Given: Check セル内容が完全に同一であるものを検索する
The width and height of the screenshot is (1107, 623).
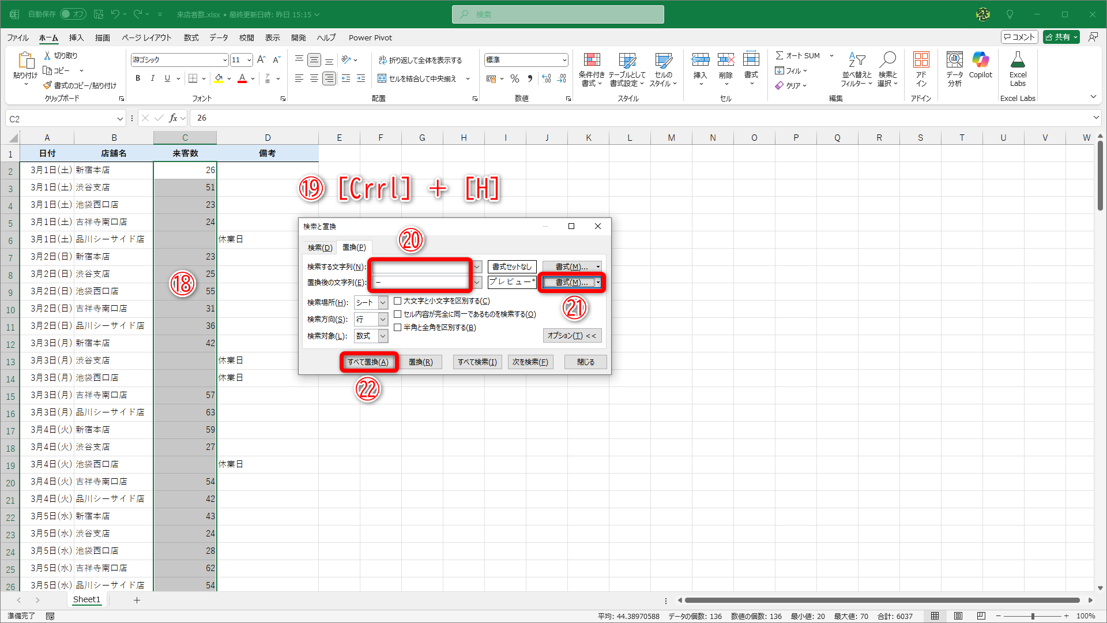Looking at the screenshot, I should (398, 314).
